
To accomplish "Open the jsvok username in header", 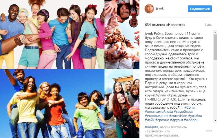I will (x=160, y=8).
